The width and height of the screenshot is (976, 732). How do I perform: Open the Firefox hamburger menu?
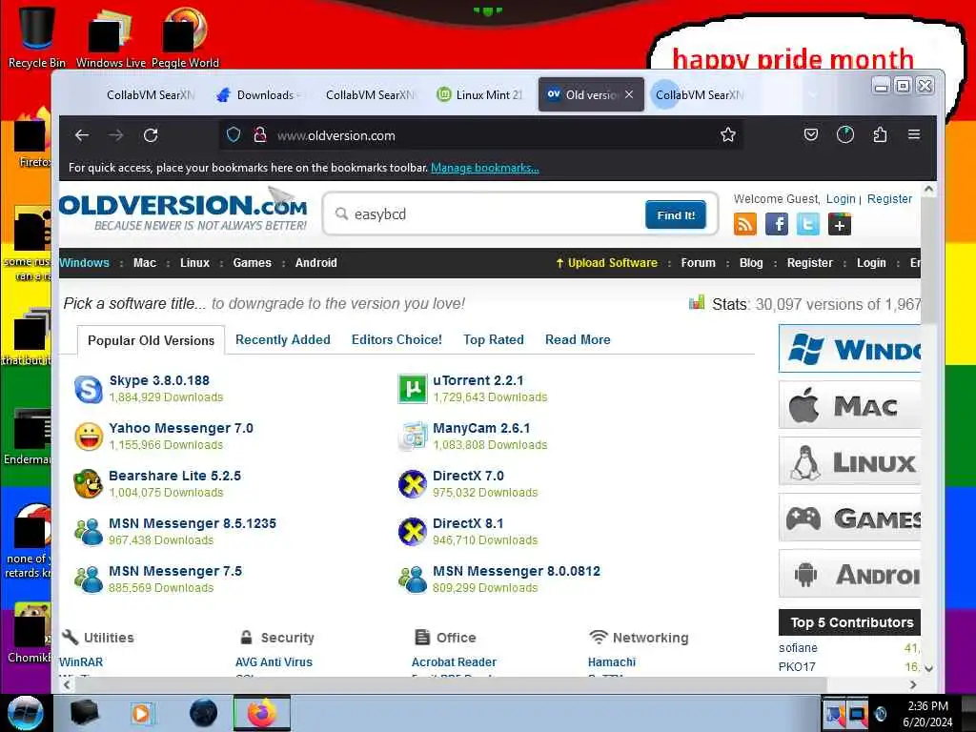pos(914,134)
